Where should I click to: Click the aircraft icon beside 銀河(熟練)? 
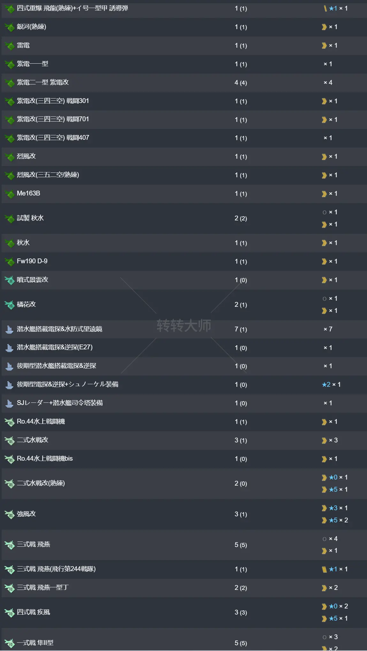point(10,27)
